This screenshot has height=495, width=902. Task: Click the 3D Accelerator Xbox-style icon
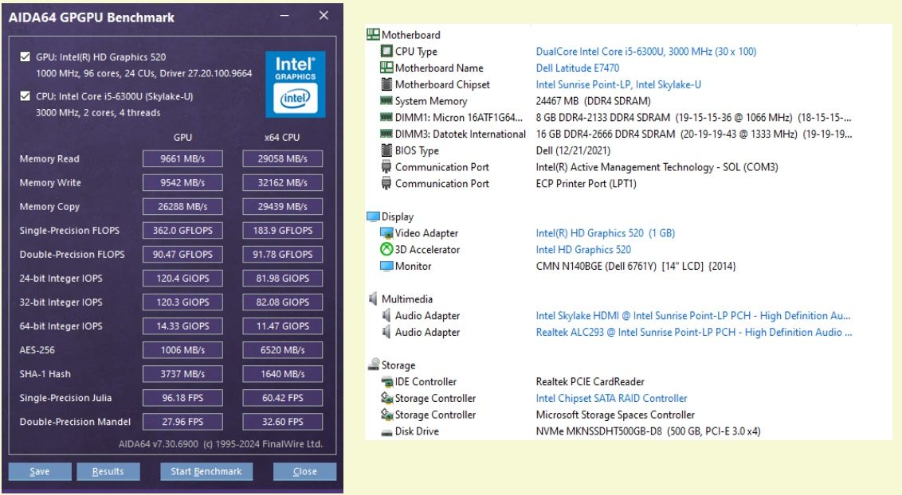(x=386, y=249)
